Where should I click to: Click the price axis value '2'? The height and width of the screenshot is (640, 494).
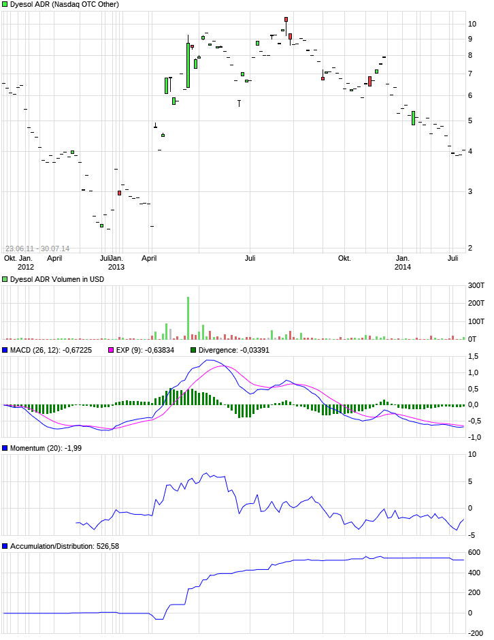(x=470, y=248)
